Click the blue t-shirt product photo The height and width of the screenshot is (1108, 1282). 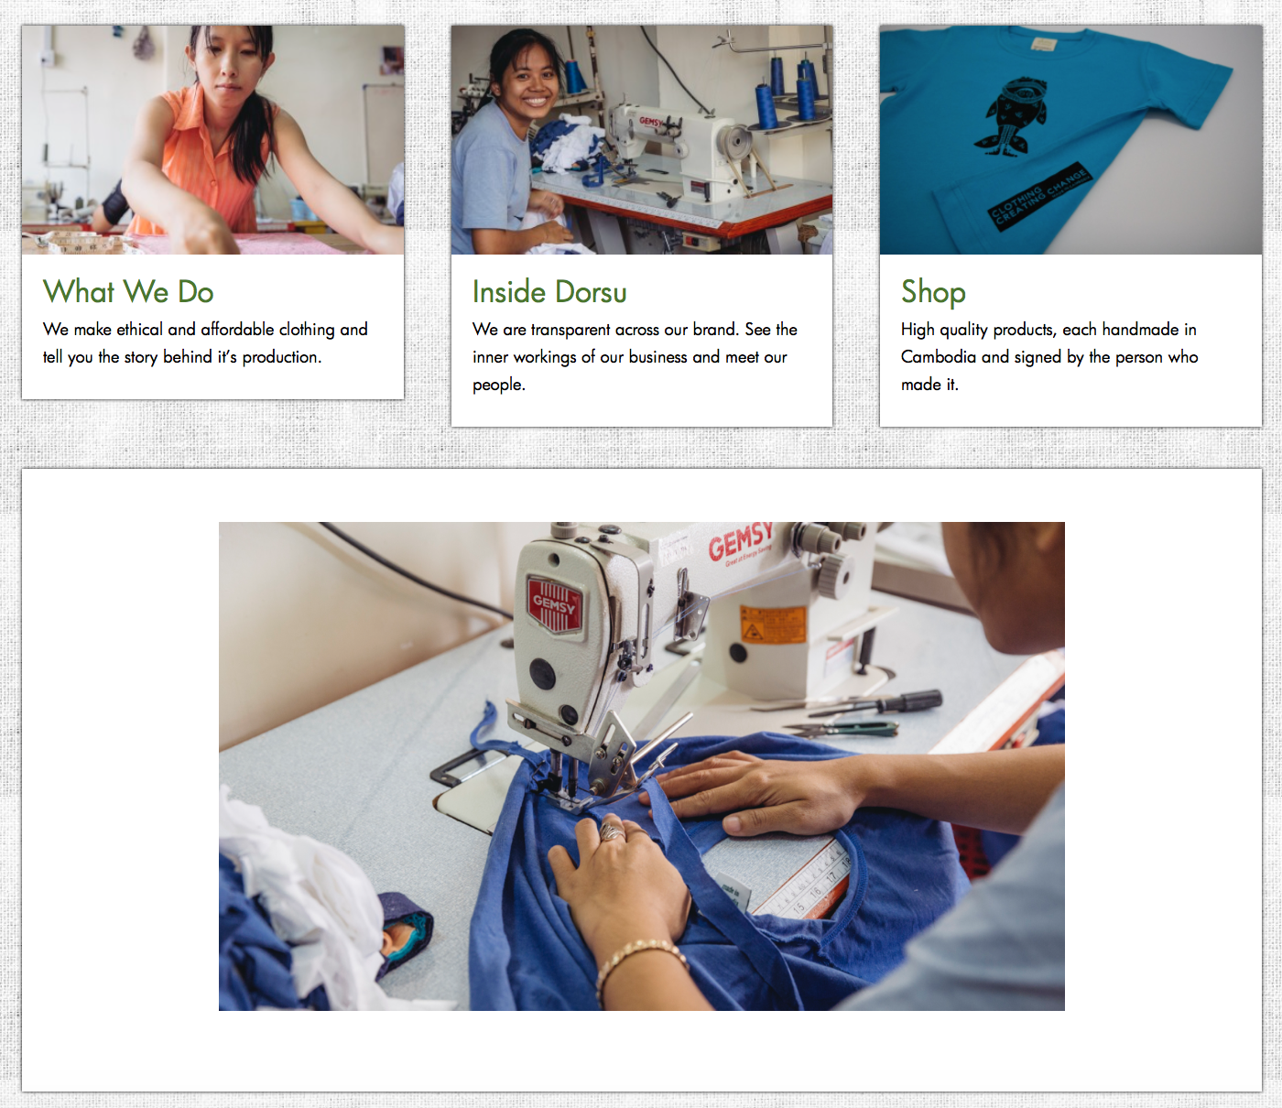(1070, 139)
